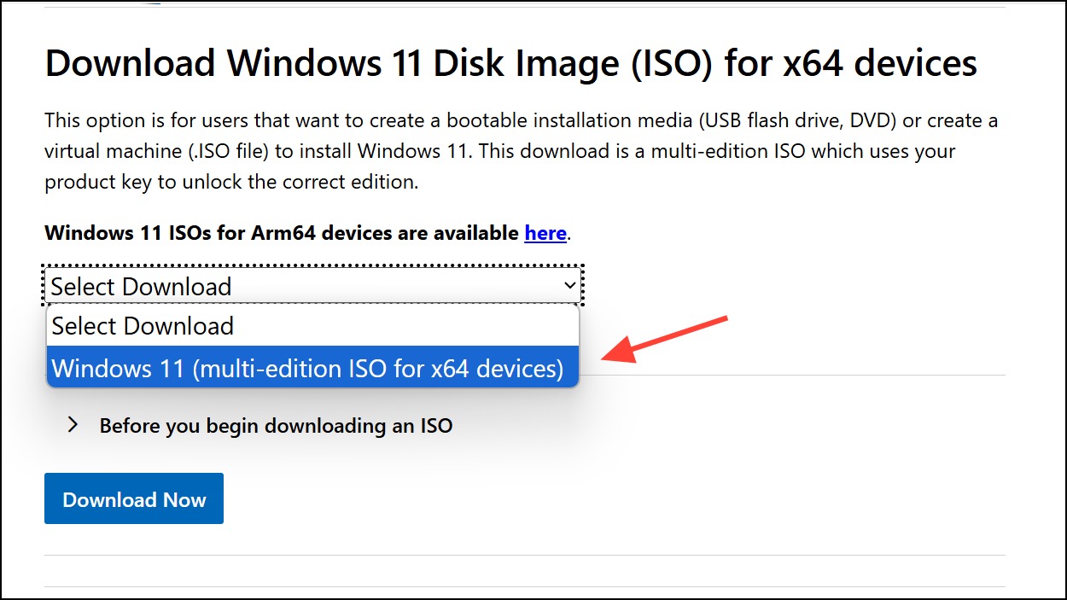Click the divider line below Download Now button
The height and width of the screenshot is (600, 1067).
click(x=524, y=556)
